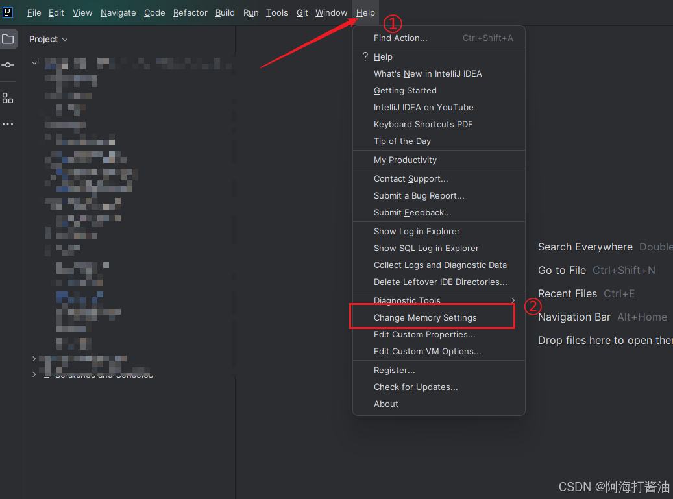The width and height of the screenshot is (673, 499).
Task: Open the Window menu
Action: click(331, 13)
